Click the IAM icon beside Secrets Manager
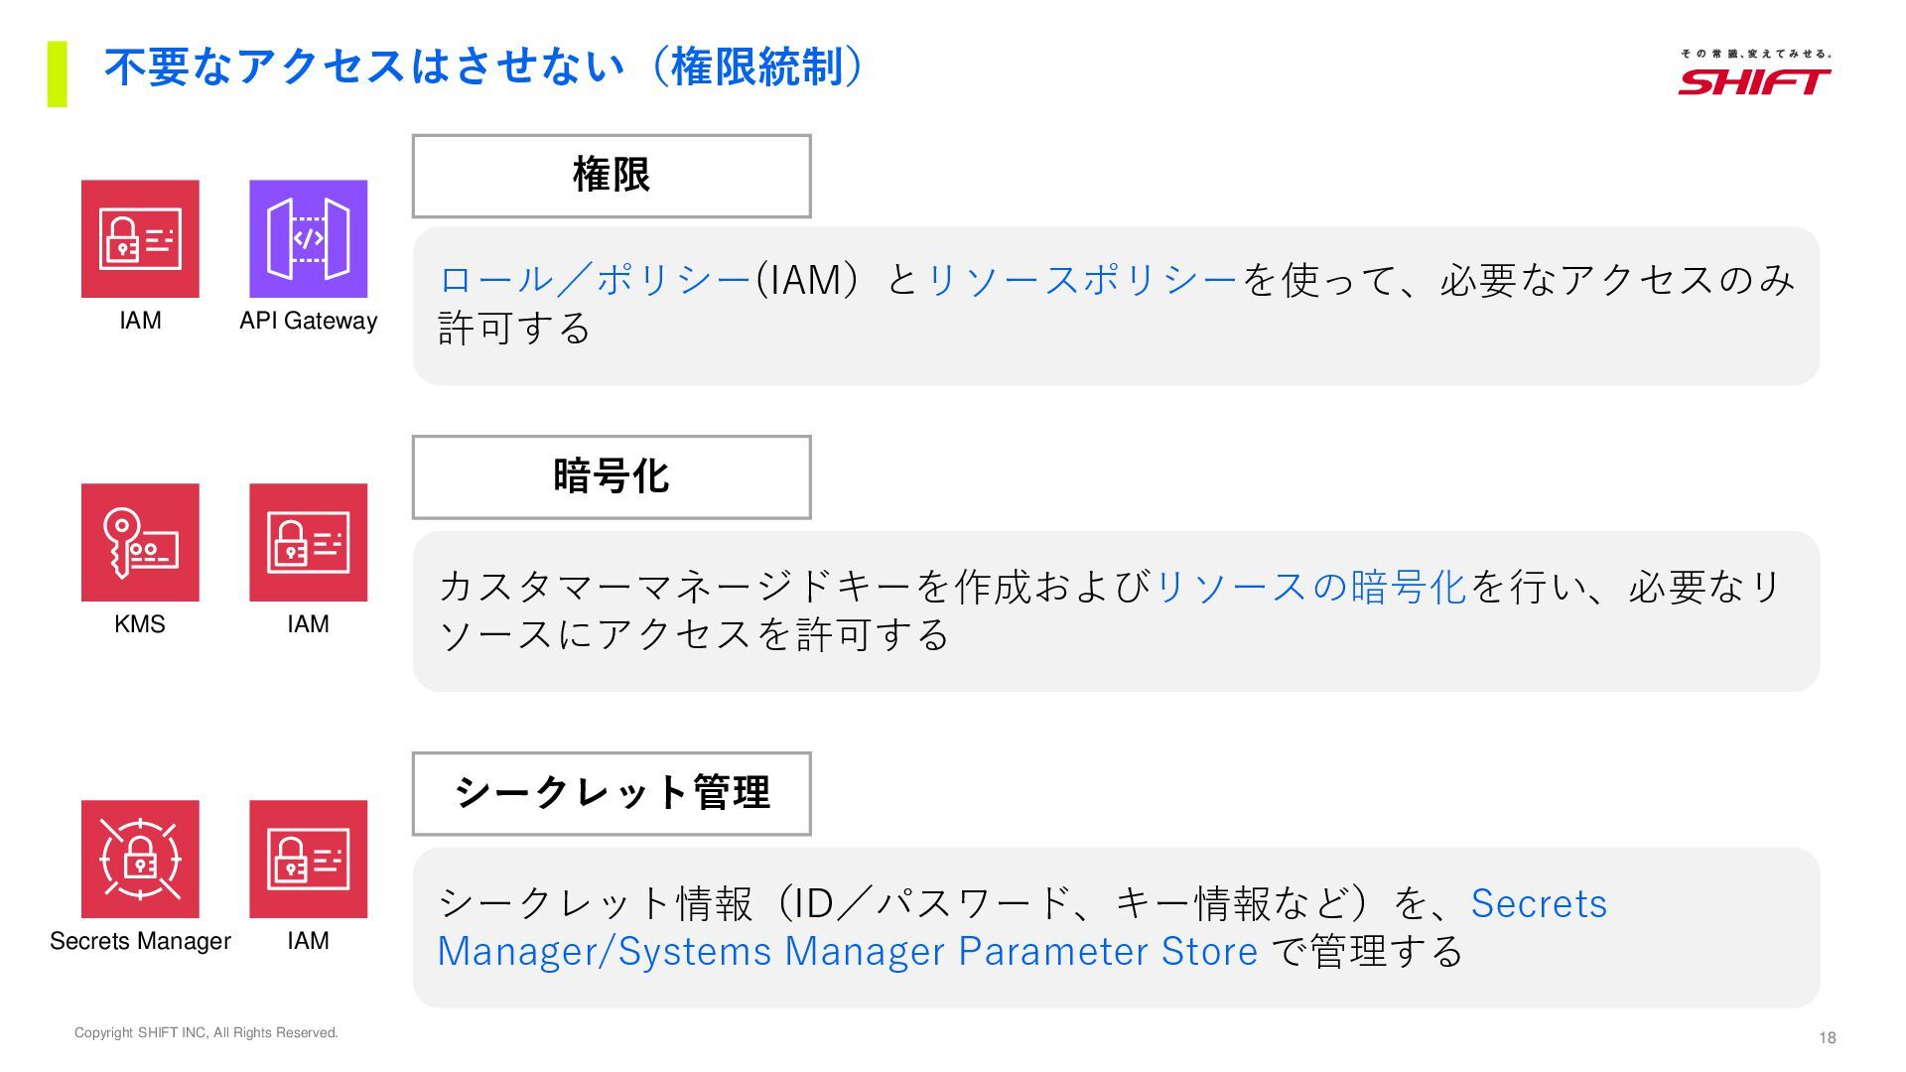The width and height of the screenshot is (1906, 1072). click(x=308, y=859)
